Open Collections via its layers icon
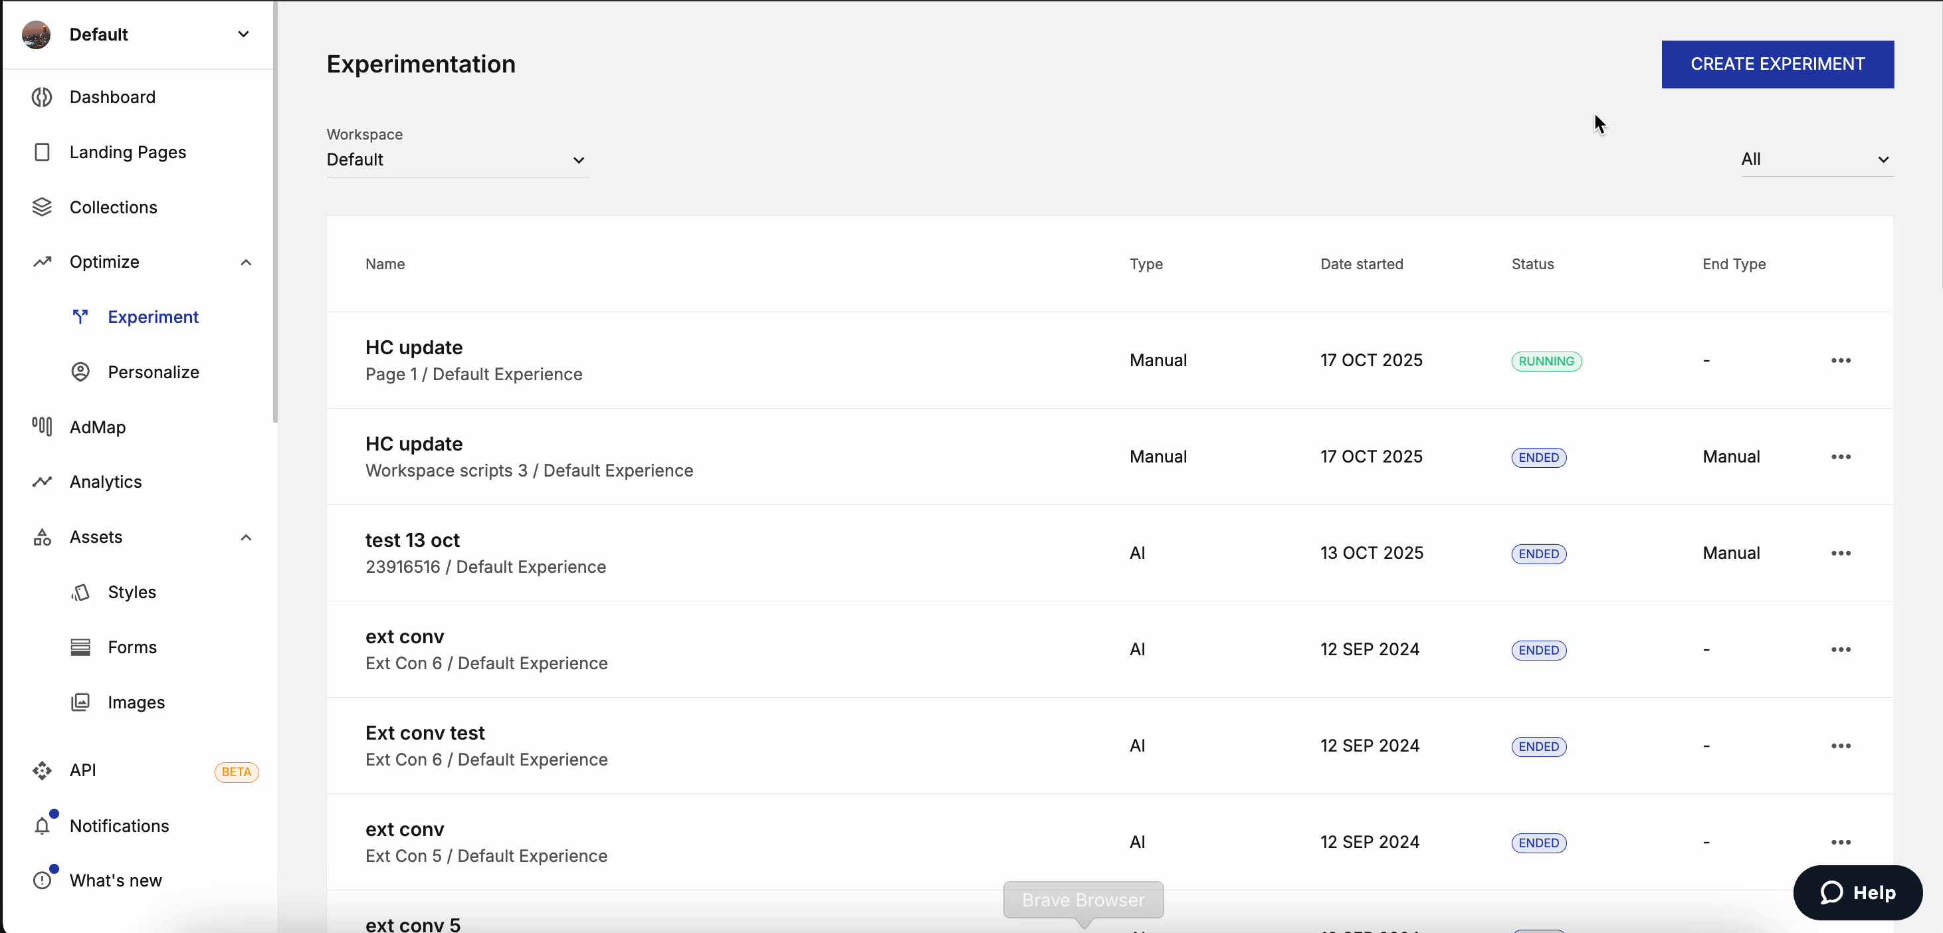The width and height of the screenshot is (1943, 933). pyautogui.click(x=43, y=207)
